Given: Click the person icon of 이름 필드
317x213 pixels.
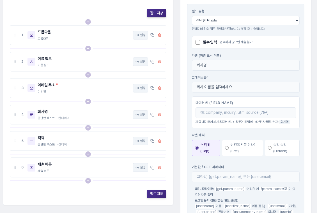Looking at the screenshot, I should pos(31,62).
